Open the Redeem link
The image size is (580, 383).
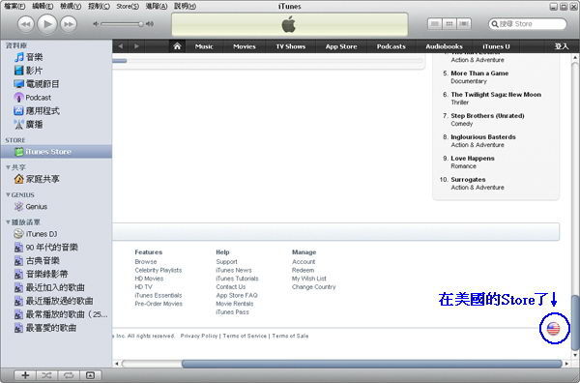click(303, 271)
